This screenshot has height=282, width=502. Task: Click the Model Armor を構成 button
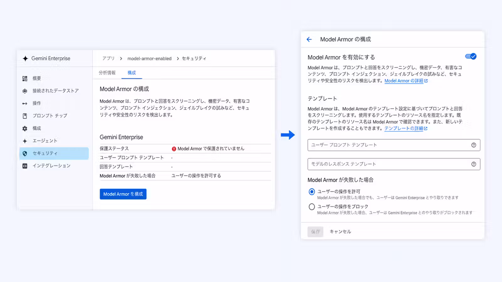(x=123, y=194)
